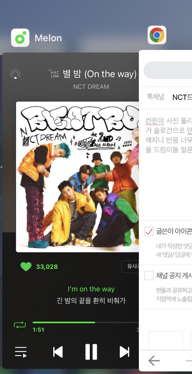The width and height of the screenshot is (192, 374).
Task: Select the 톡채널 tab
Action: pyautogui.click(x=156, y=97)
